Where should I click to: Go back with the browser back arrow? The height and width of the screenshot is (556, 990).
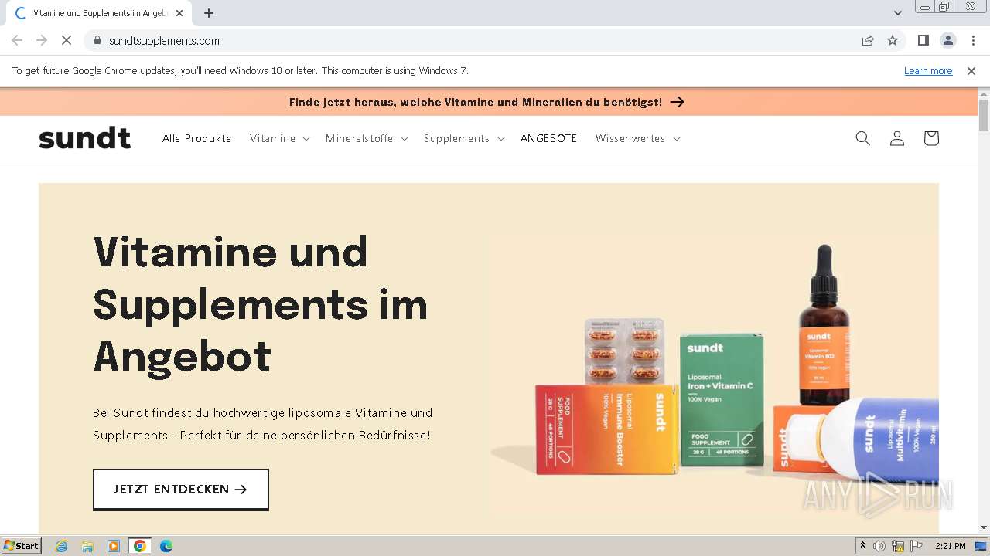pyautogui.click(x=17, y=40)
